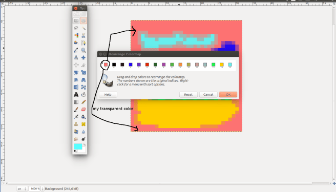This screenshot has height=192, width=336.
Task: Select the Airbrush tool
Action: click(76, 117)
